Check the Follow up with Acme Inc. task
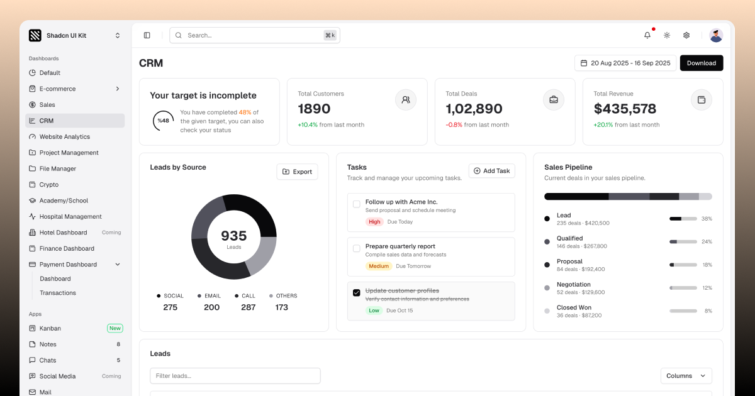Image resolution: width=755 pixels, height=396 pixels. click(357, 203)
